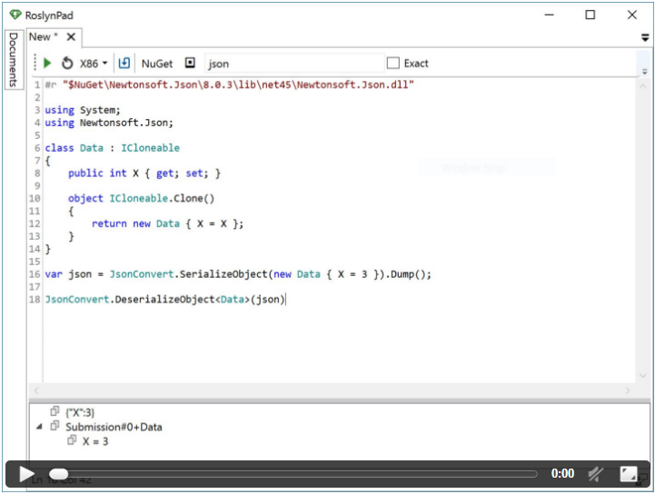Open the Documents side panel tab

point(13,60)
